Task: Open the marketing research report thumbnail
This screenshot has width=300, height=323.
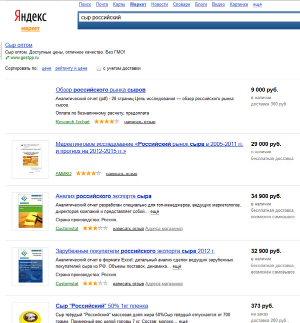Action: [30, 160]
